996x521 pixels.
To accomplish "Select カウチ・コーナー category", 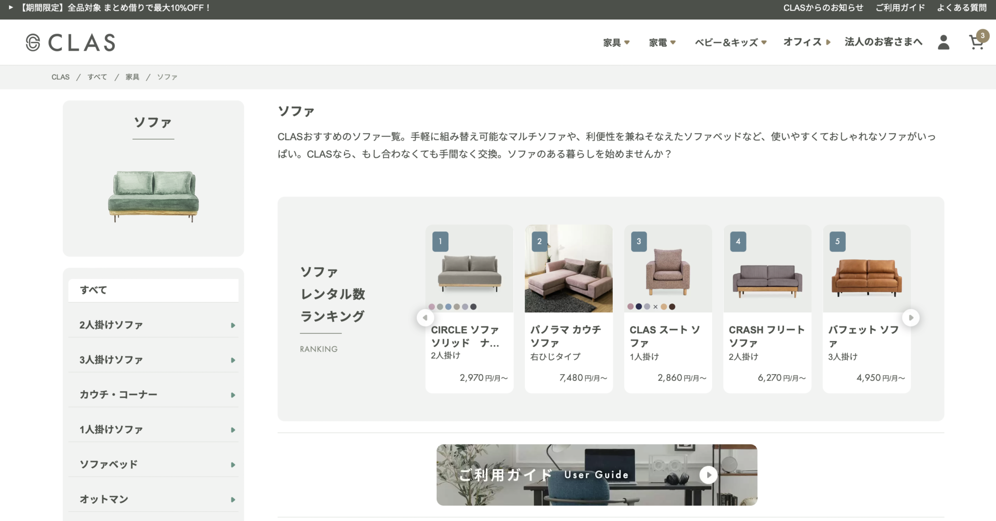I will click(x=153, y=395).
